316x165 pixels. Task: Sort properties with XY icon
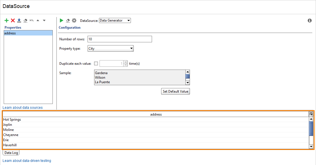pyautogui.click(x=32, y=20)
